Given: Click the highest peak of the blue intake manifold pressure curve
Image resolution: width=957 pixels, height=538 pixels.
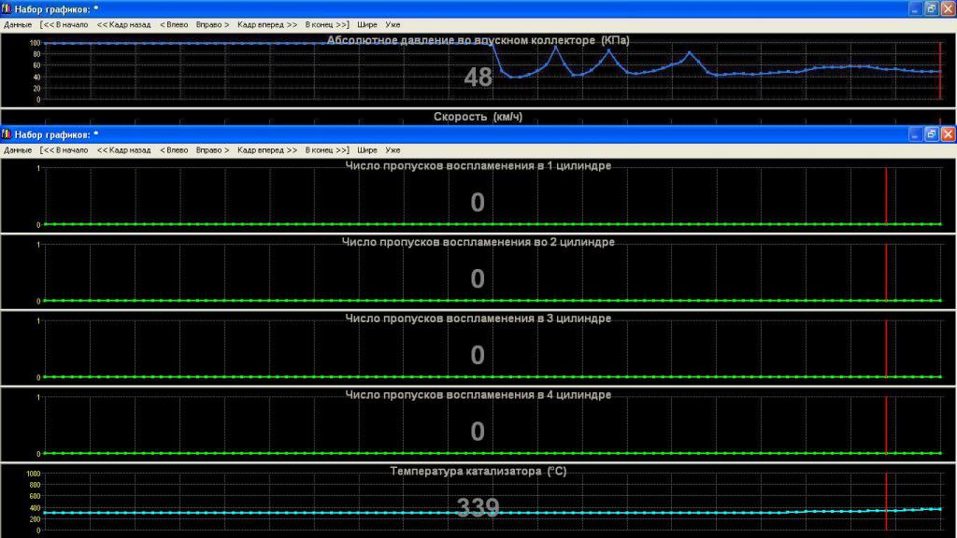Looking at the screenshot, I should [x=555, y=47].
